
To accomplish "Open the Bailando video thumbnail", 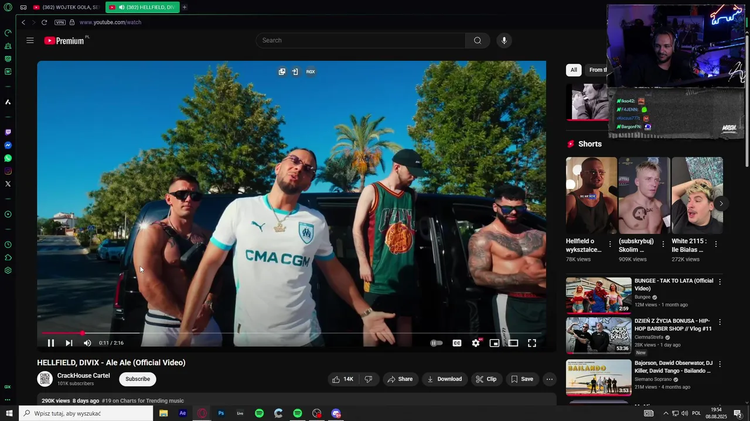I will (599, 378).
